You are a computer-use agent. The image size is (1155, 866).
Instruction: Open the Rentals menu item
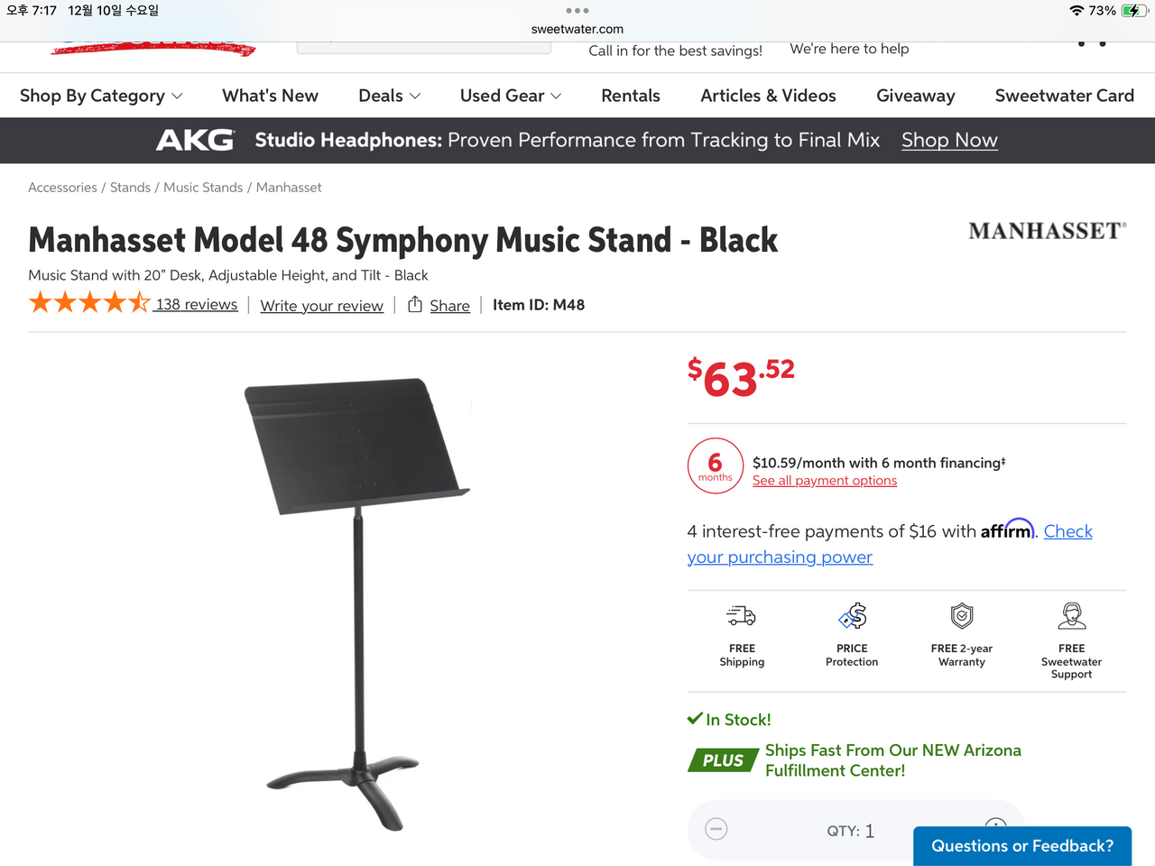(x=631, y=96)
